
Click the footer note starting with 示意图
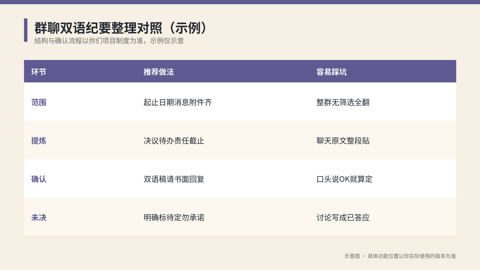point(400,256)
